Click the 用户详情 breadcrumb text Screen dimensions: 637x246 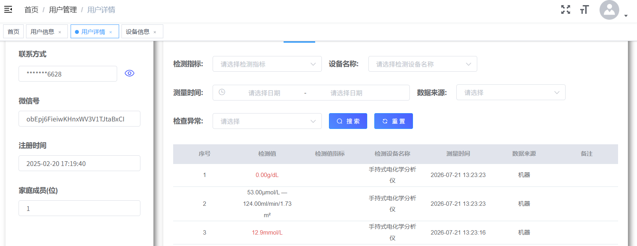click(101, 10)
